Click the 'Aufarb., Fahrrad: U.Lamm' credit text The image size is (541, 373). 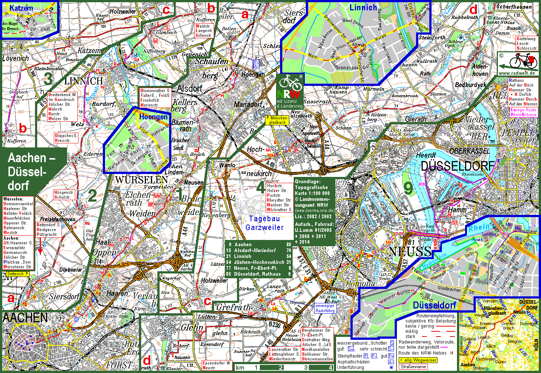coord(314,227)
